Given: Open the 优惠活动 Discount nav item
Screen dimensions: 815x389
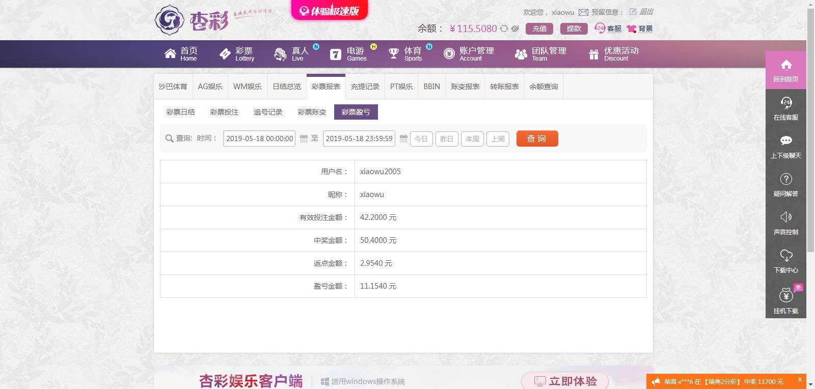Looking at the screenshot, I should pos(613,53).
